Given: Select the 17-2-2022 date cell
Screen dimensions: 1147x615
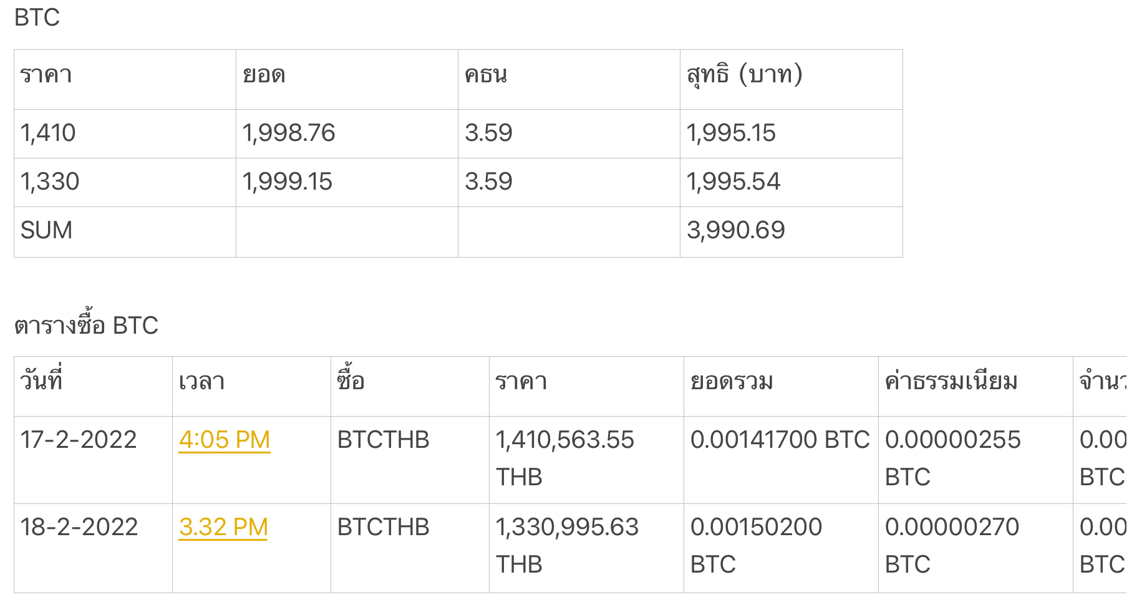Looking at the screenshot, I should pyautogui.click(x=93, y=460).
